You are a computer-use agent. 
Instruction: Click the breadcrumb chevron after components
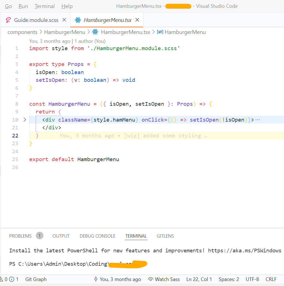point(41,32)
